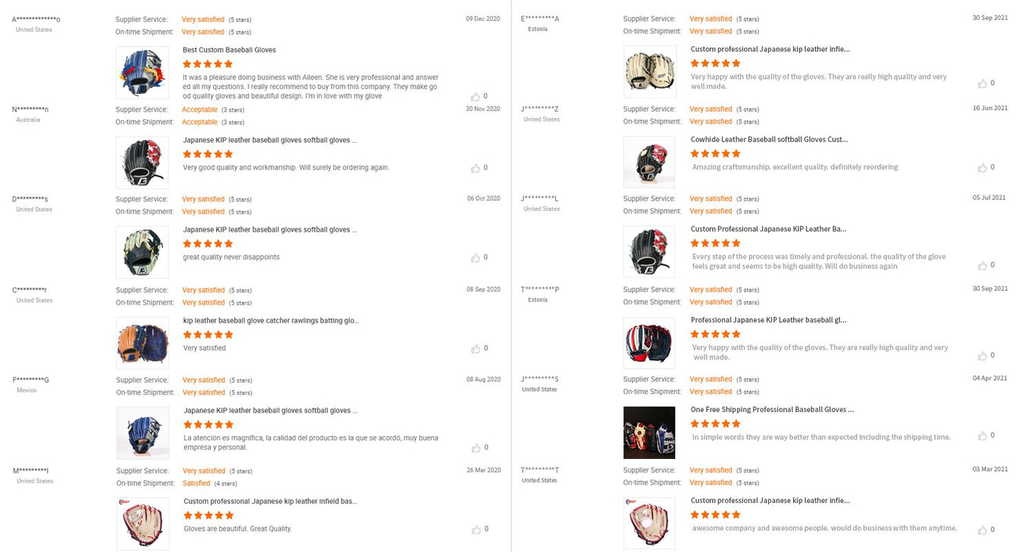Like 'Amazing craftsmanship' review thumbs-up
The width and height of the screenshot is (1026, 552).
983,168
